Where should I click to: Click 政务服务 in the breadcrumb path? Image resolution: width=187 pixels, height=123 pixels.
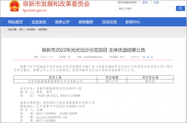point(31,29)
